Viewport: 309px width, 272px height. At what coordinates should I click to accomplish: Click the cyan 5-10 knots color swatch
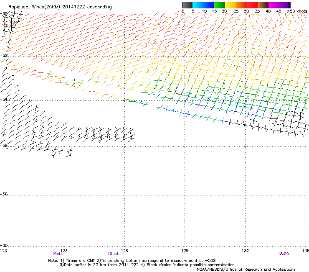coord(198,5)
